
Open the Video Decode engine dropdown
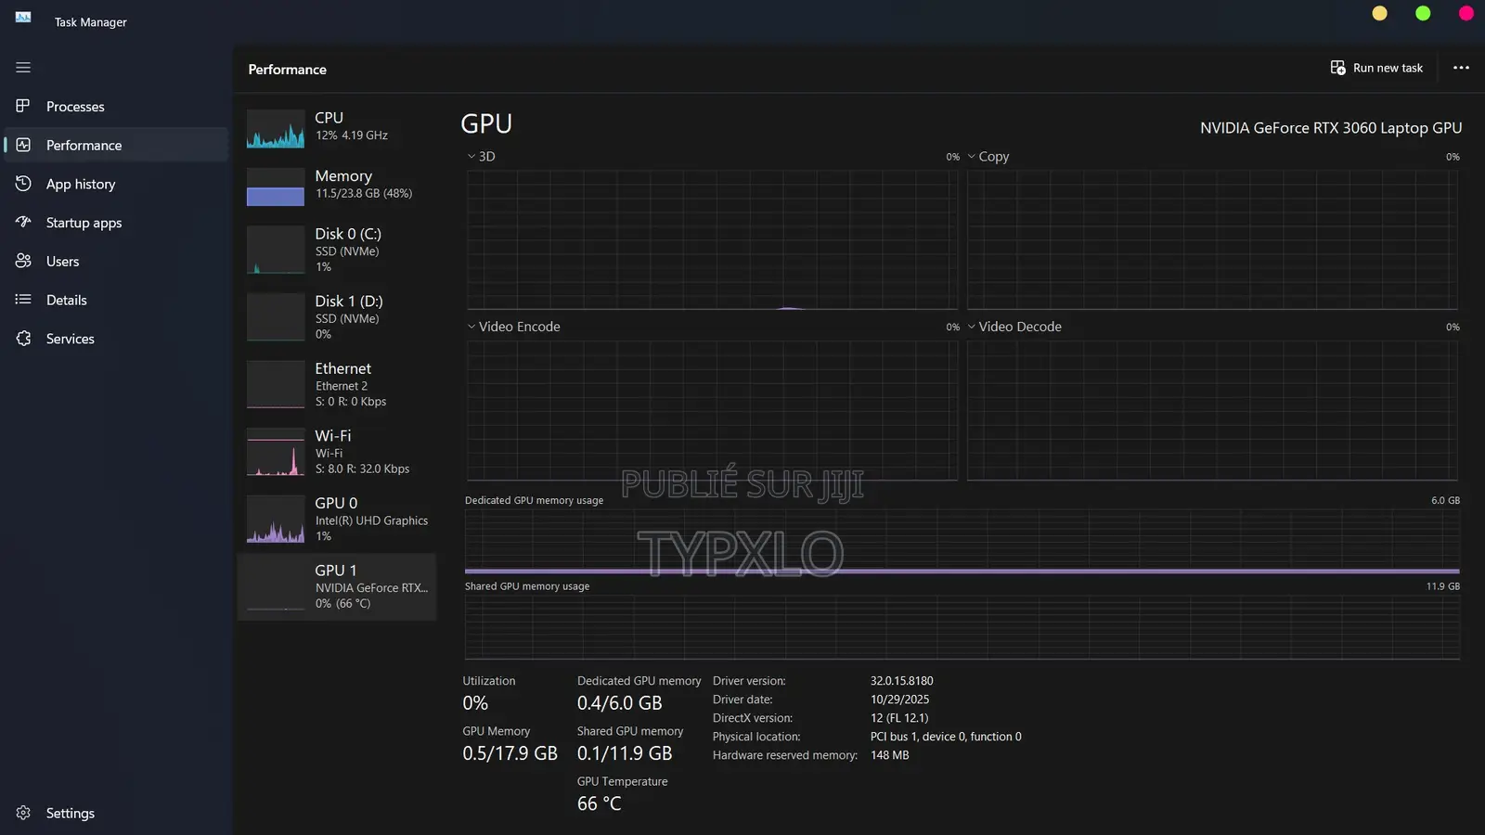pyautogui.click(x=1014, y=327)
